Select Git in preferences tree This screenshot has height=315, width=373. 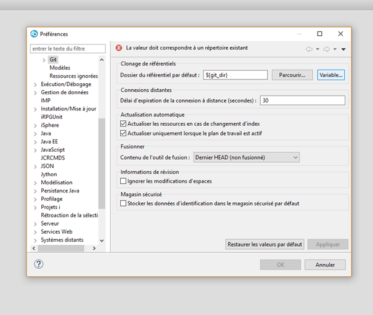53,59
